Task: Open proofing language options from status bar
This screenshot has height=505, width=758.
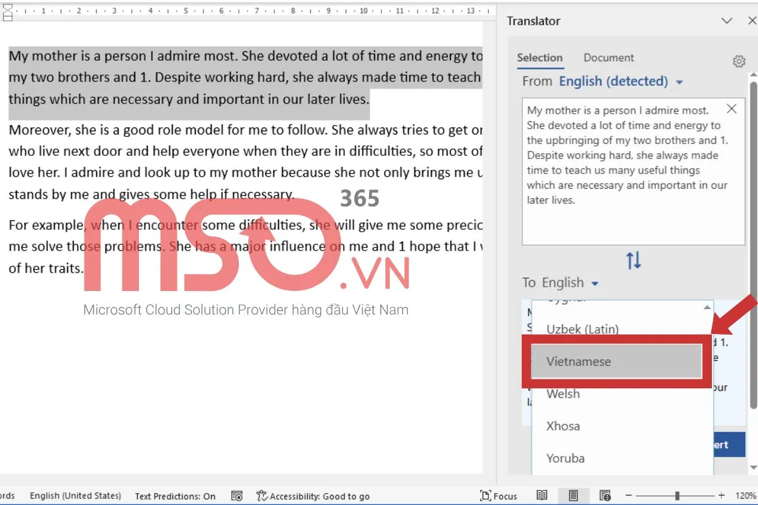Action: (75, 496)
